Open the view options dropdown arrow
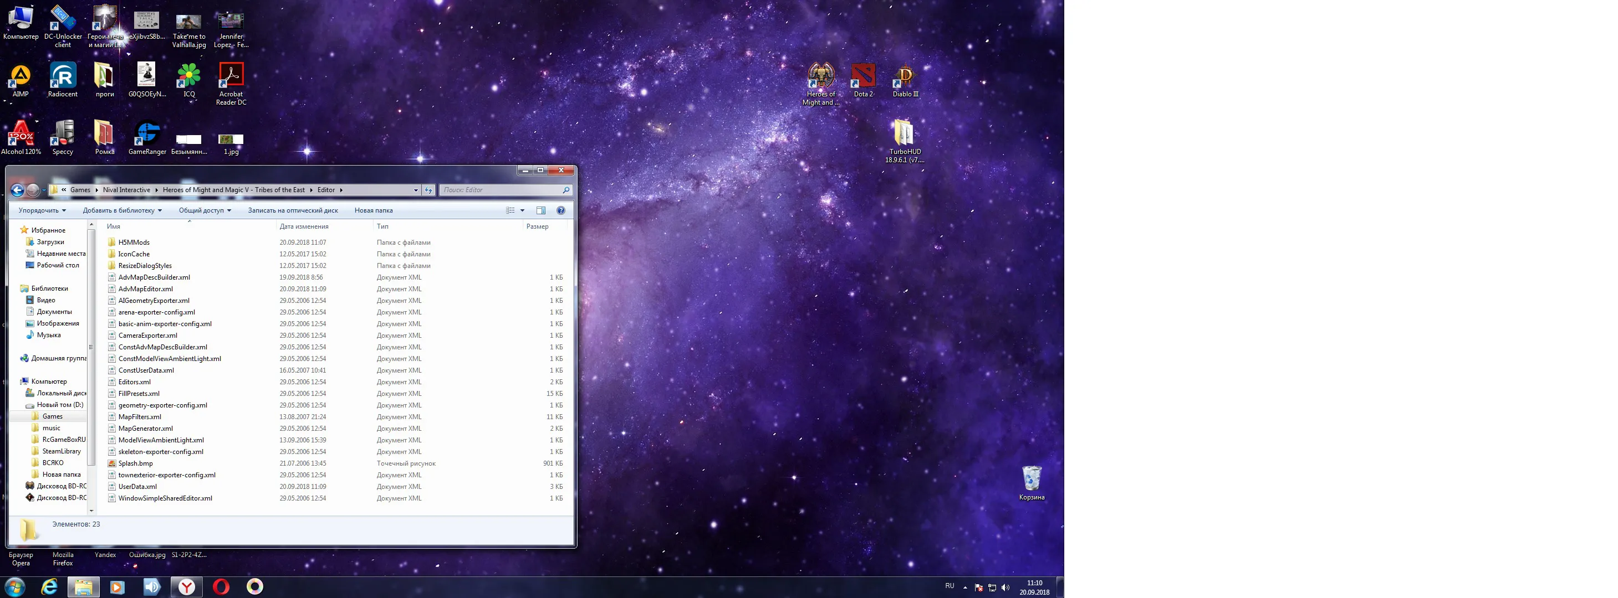The height and width of the screenshot is (598, 1618). [522, 210]
